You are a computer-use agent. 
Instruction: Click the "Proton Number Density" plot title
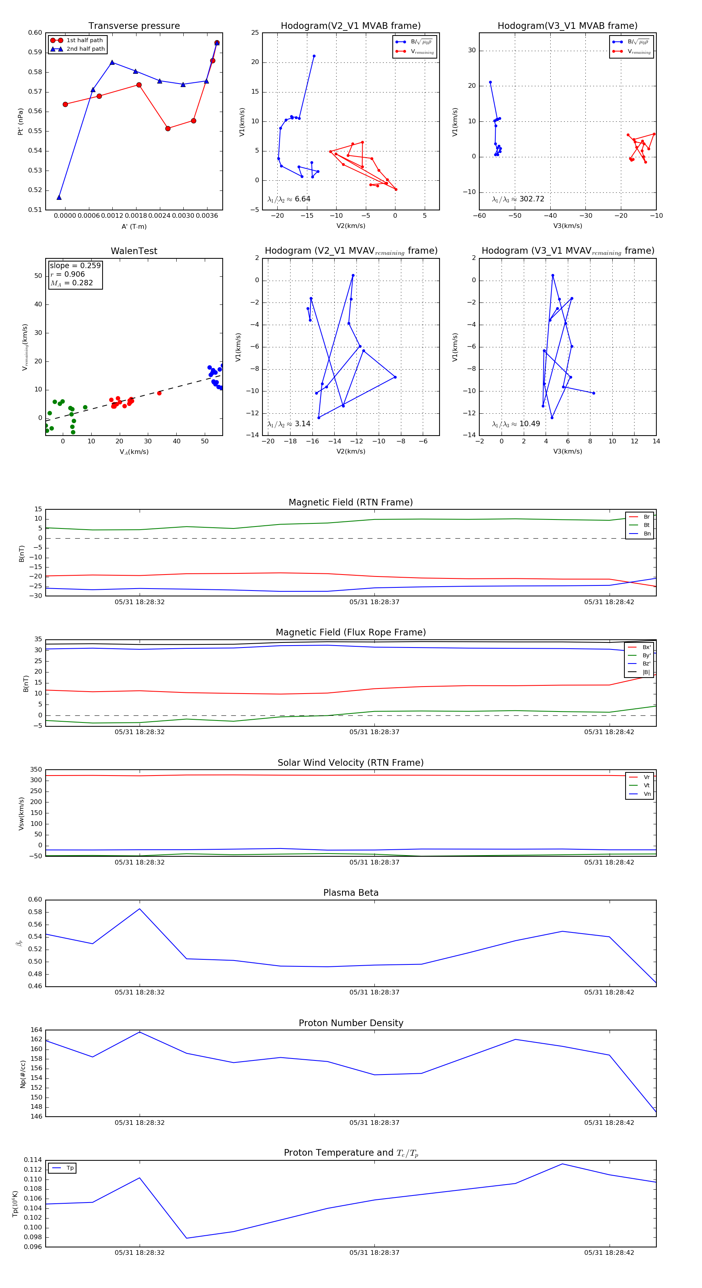(x=351, y=1023)
